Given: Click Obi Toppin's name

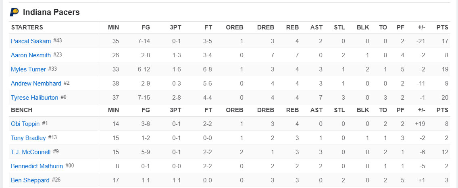Looking at the screenshot, I should tap(25, 124).
